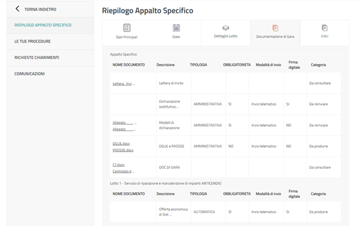Open the Lettera_Invi document link
The width and height of the screenshot is (363, 226).
pyautogui.click(x=124, y=83)
